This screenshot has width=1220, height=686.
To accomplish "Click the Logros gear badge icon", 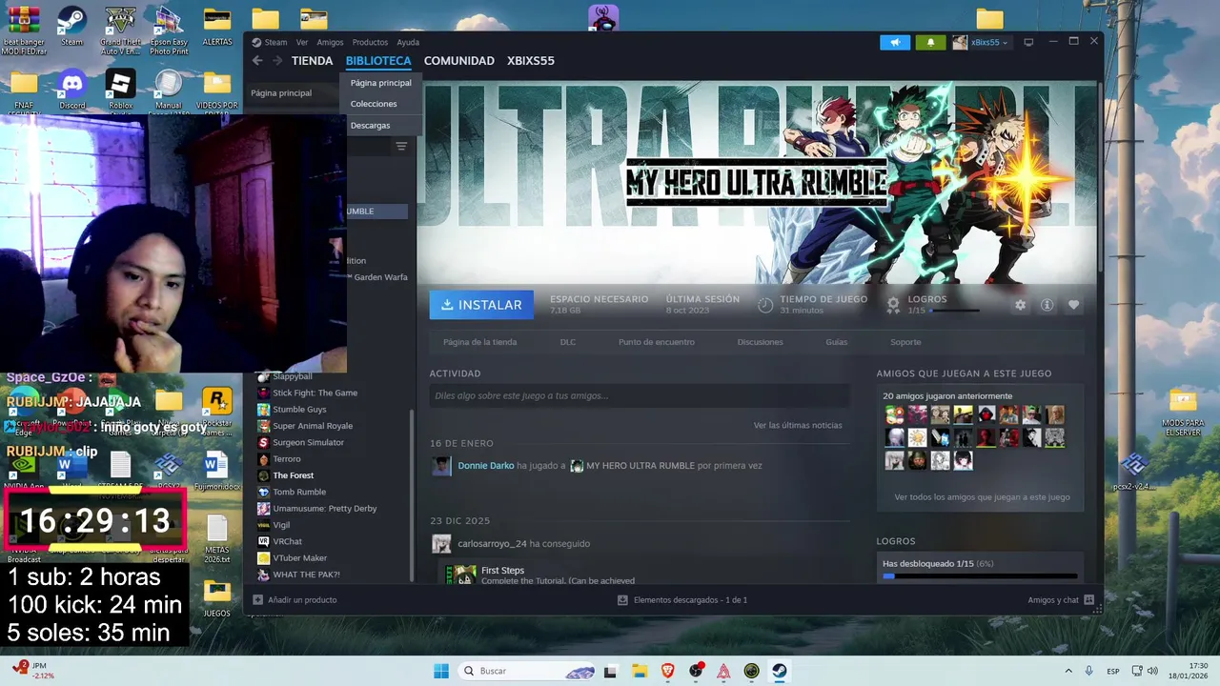I will point(893,305).
